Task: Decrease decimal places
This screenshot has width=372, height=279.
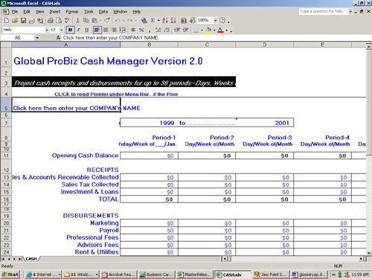Action: pyautogui.click(x=167, y=31)
